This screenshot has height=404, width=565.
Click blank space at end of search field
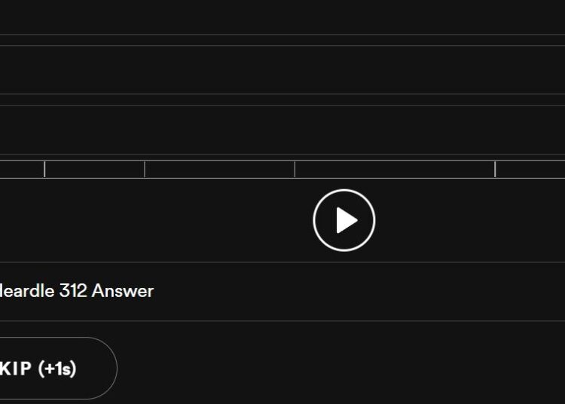point(360,291)
